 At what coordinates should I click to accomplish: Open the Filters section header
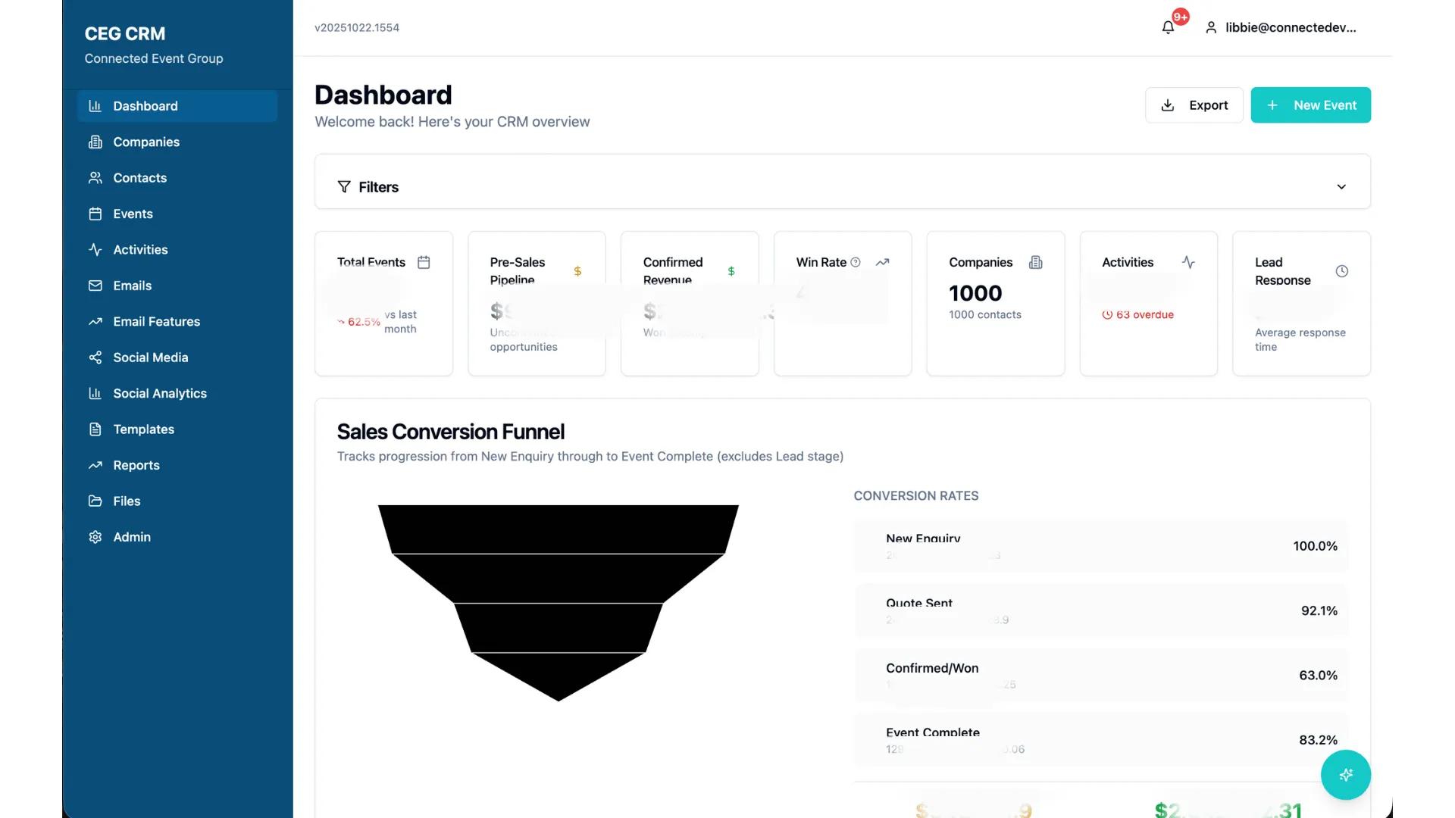point(378,187)
